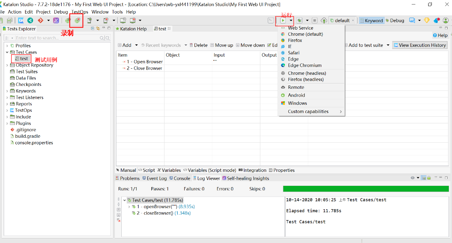Screen dimensions: 452x243
Task: Click the chat feedback bubble icon
Action: [x=412, y=21]
